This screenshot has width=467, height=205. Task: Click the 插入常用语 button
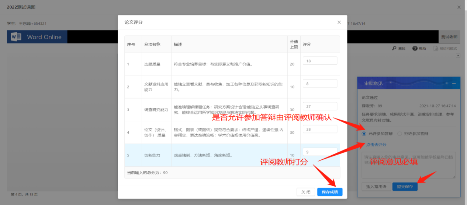(376, 187)
